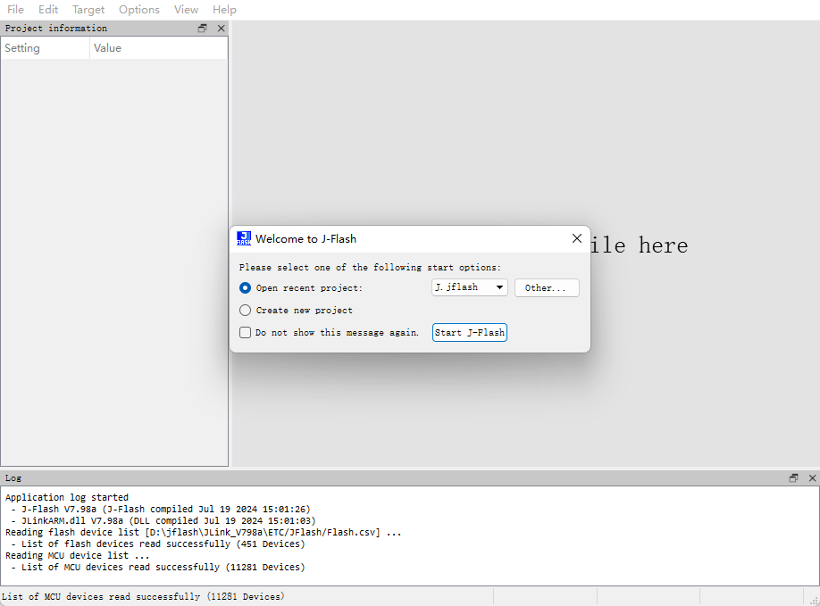
Task: Click the 'Reading MCU device list' log line
Action: [78, 555]
